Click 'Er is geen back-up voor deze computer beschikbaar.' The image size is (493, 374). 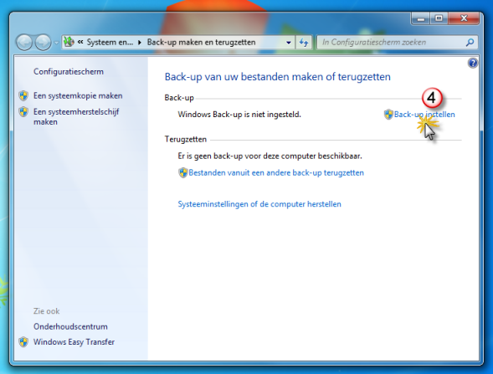pos(270,156)
